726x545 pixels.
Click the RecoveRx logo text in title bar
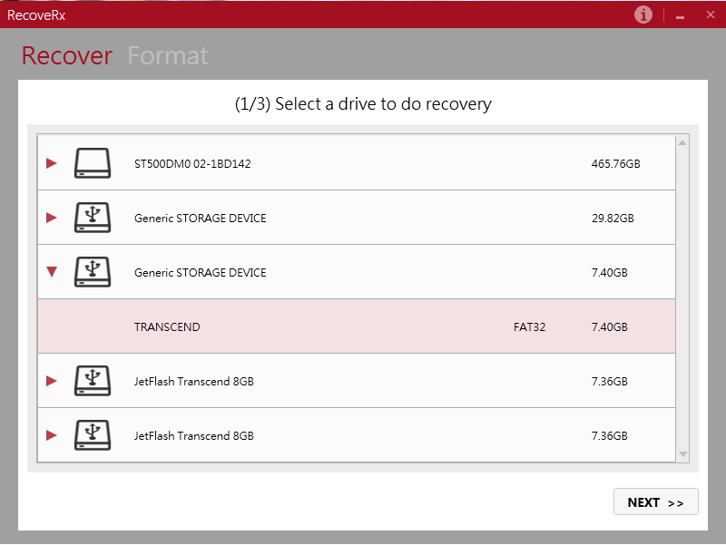(36, 15)
